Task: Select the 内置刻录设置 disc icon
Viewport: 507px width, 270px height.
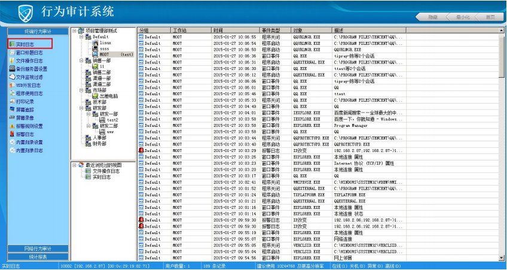Action: (12, 142)
